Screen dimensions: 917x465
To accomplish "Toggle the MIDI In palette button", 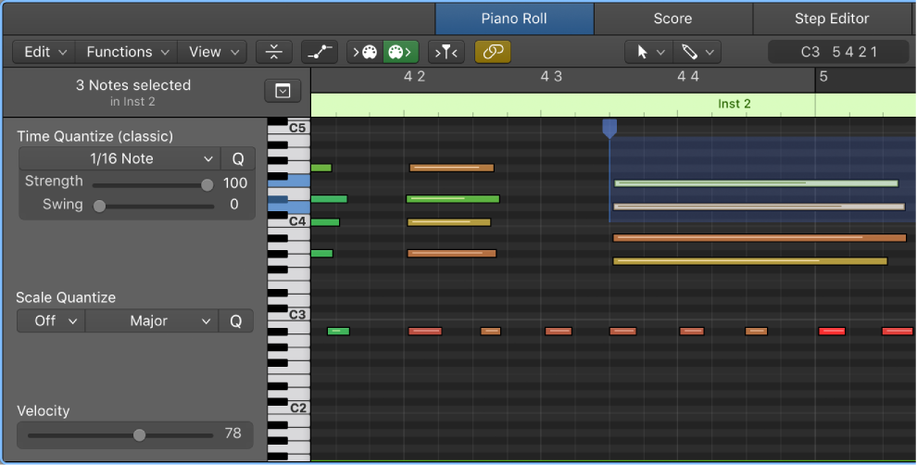I will pos(365,52).
